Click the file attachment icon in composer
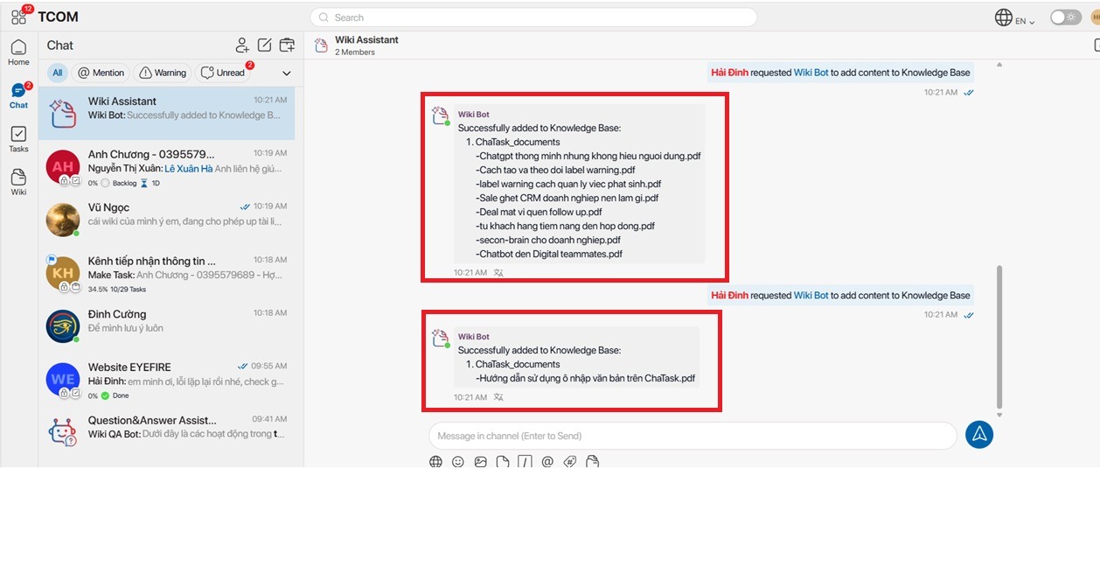The image size is (1100, 567). coord(502,461)
